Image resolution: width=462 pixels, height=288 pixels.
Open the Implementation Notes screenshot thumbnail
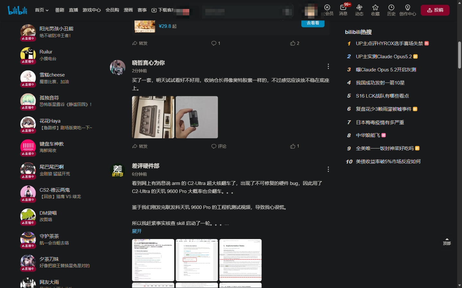[x=240, y=260]
